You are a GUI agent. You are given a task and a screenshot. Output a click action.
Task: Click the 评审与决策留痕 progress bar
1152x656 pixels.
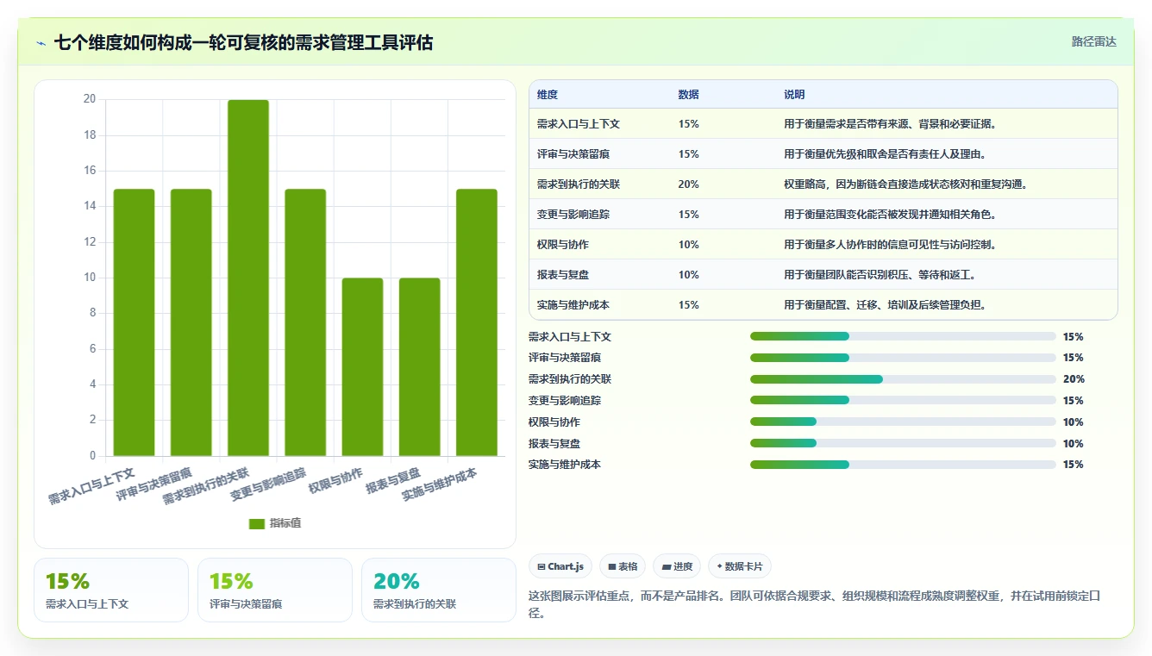[903, 358]
